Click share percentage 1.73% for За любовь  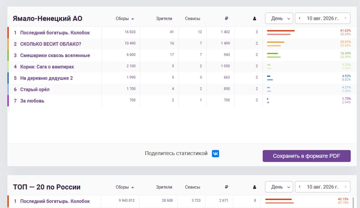346,99
